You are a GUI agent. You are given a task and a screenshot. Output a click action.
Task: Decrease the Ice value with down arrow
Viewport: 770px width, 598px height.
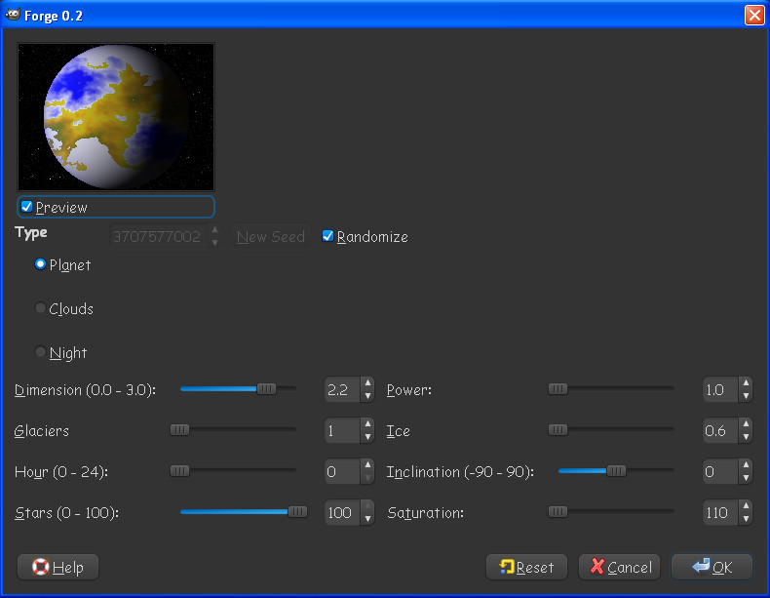(746, 437)
